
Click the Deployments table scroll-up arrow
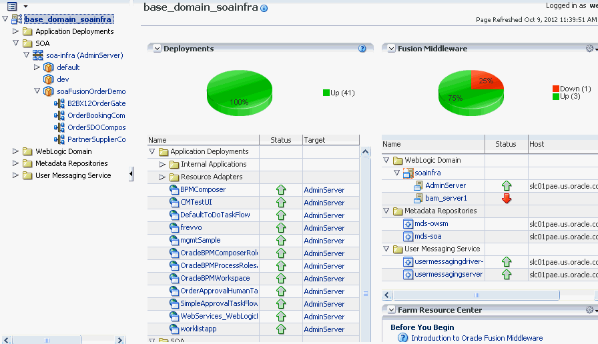[365, 151]
